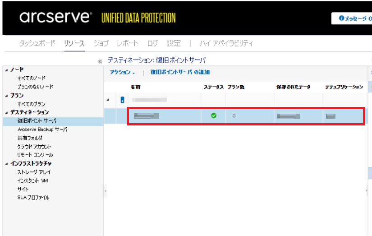Select すべてのプラン in tree
The height and width of the screenshot is (236, 372).
click(31, 104)
